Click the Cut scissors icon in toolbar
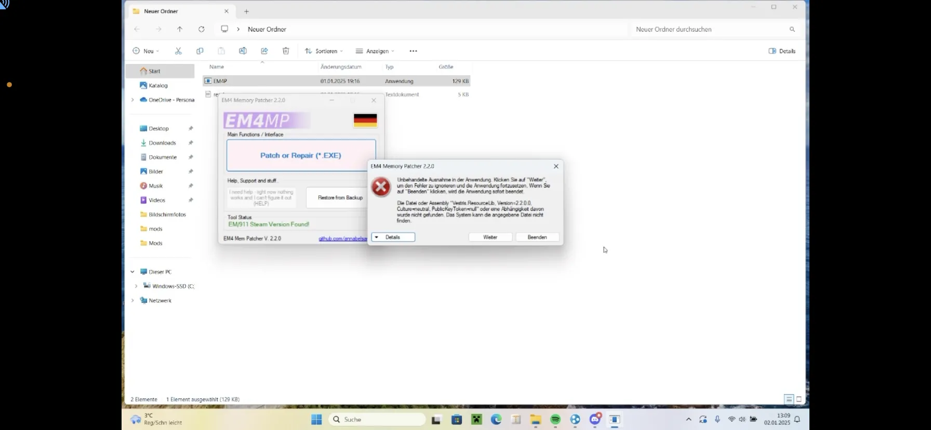 [x=178, y=51]
